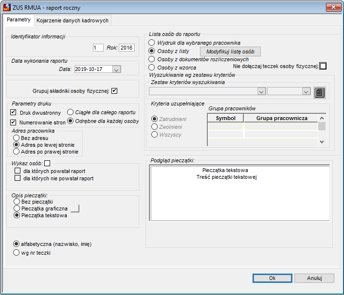
Task: Select the Wszyscy radio button
Action: point(154,134)
